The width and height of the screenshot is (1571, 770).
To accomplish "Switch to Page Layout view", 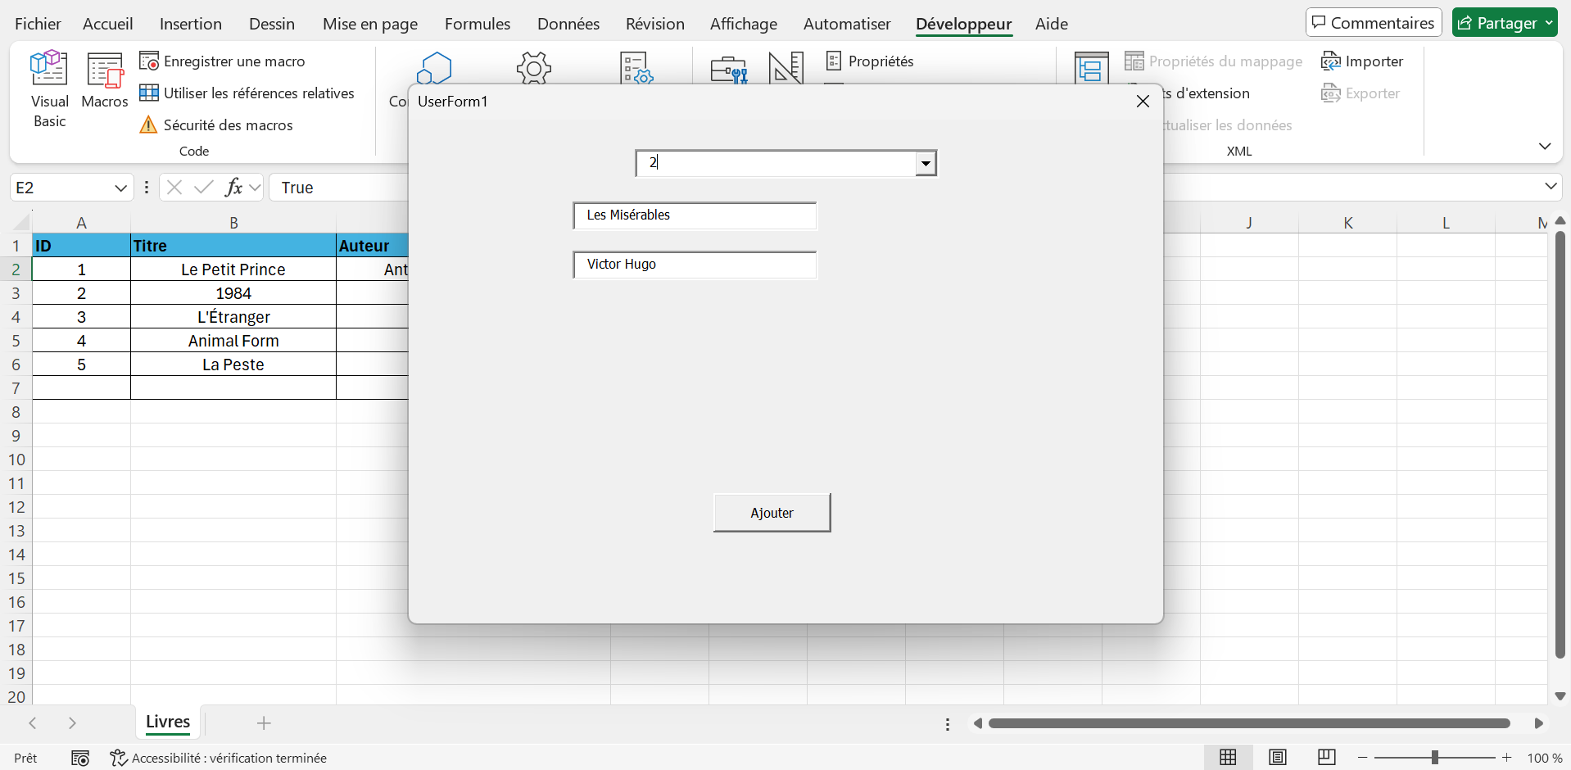I will coord(1278,758).
